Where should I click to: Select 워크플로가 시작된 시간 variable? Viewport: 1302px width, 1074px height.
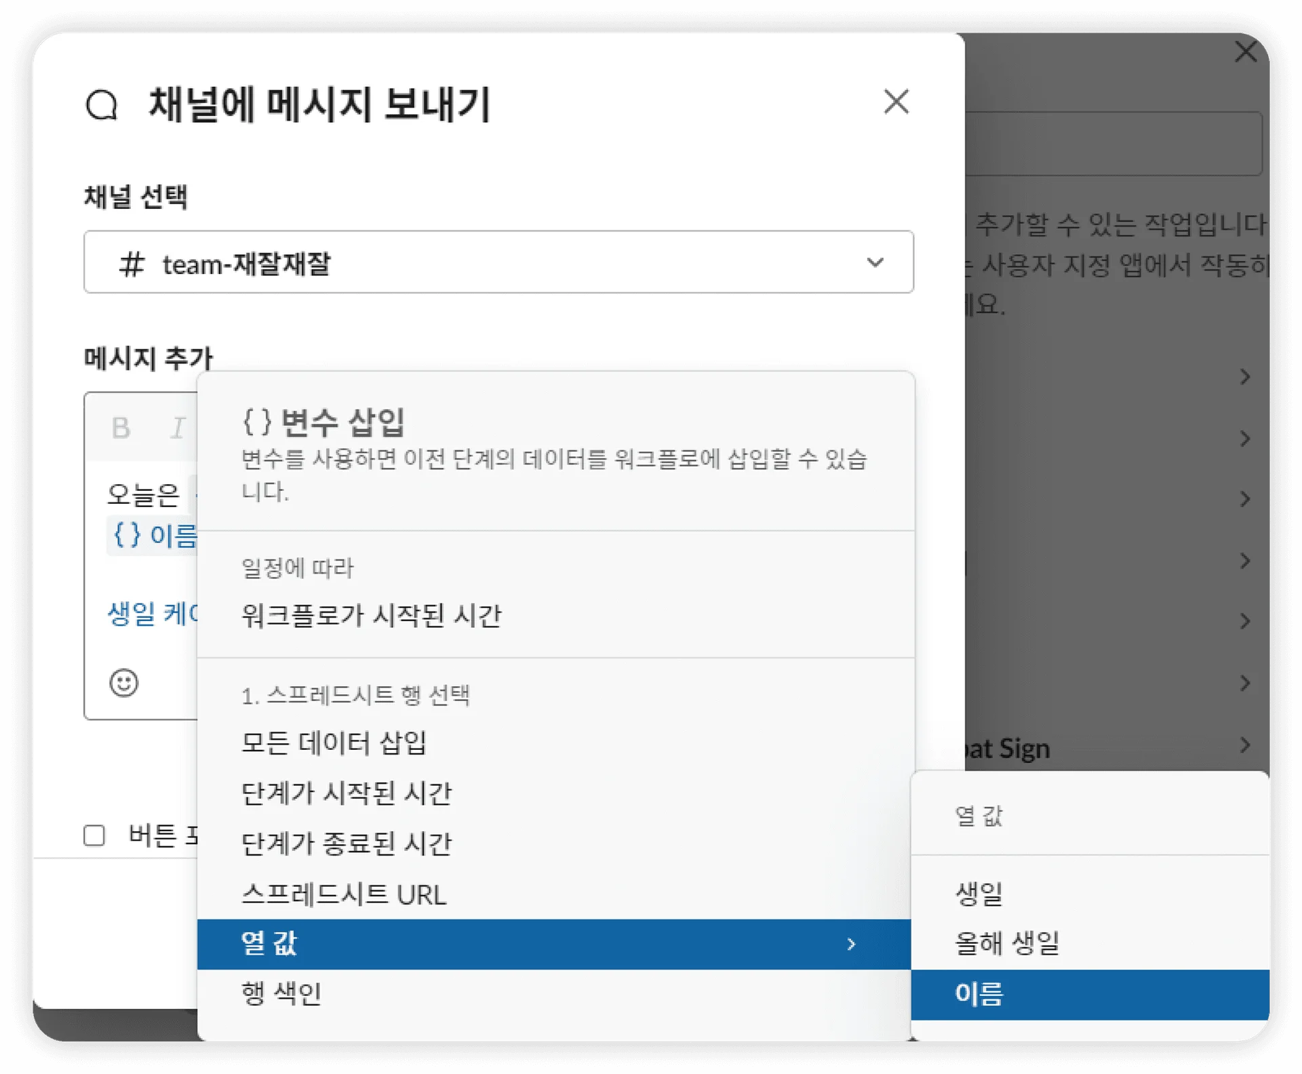click(x=371, y=616)
